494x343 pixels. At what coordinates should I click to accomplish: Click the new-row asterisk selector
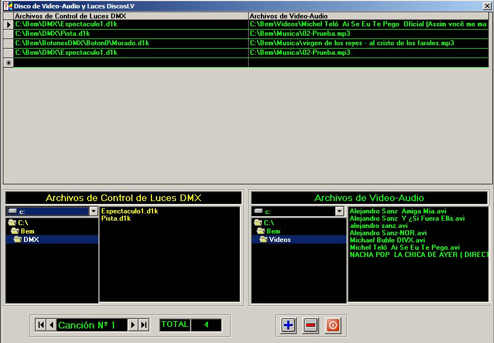pos(8,63)
